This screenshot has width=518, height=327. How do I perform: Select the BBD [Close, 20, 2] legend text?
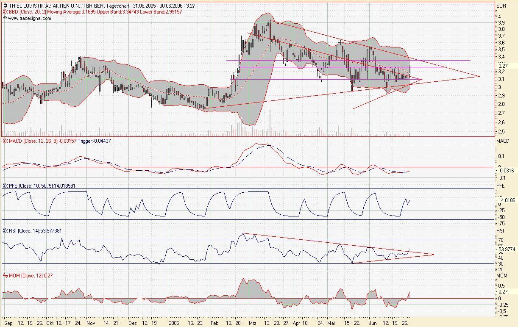[x=28, y=12]
